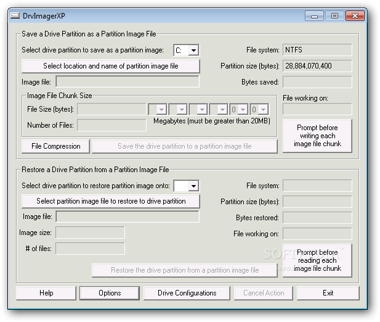Toggle Prompt before reading each image file chunk
Viewport: 380px width, 322px height.
coord(317,260)
